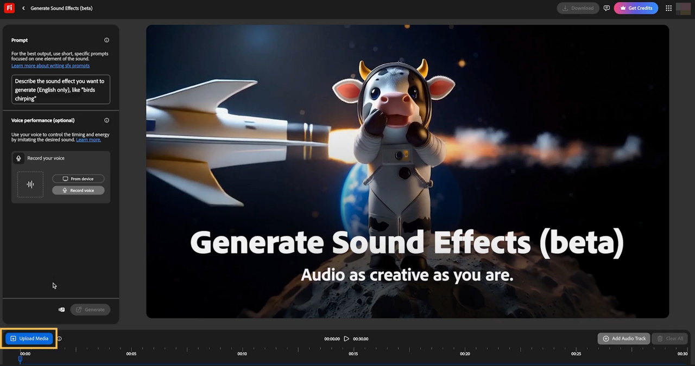Choose From device for voice input
The height and width of the screenshot is (366, 695).
(78, 178)
